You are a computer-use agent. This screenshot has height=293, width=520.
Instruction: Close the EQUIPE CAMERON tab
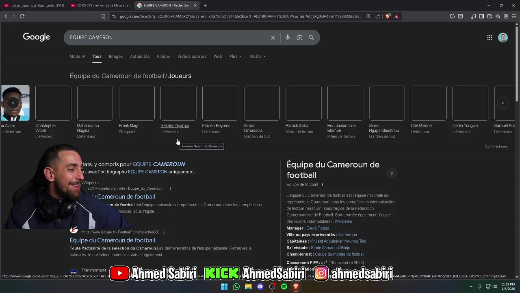click(195, 5)
